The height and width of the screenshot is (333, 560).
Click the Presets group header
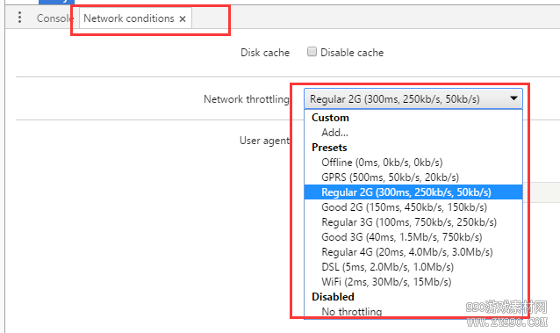pos(329,148)
